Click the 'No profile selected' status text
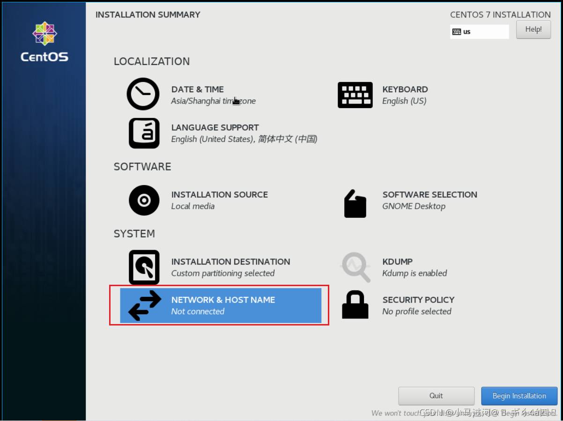 point(416,312)
